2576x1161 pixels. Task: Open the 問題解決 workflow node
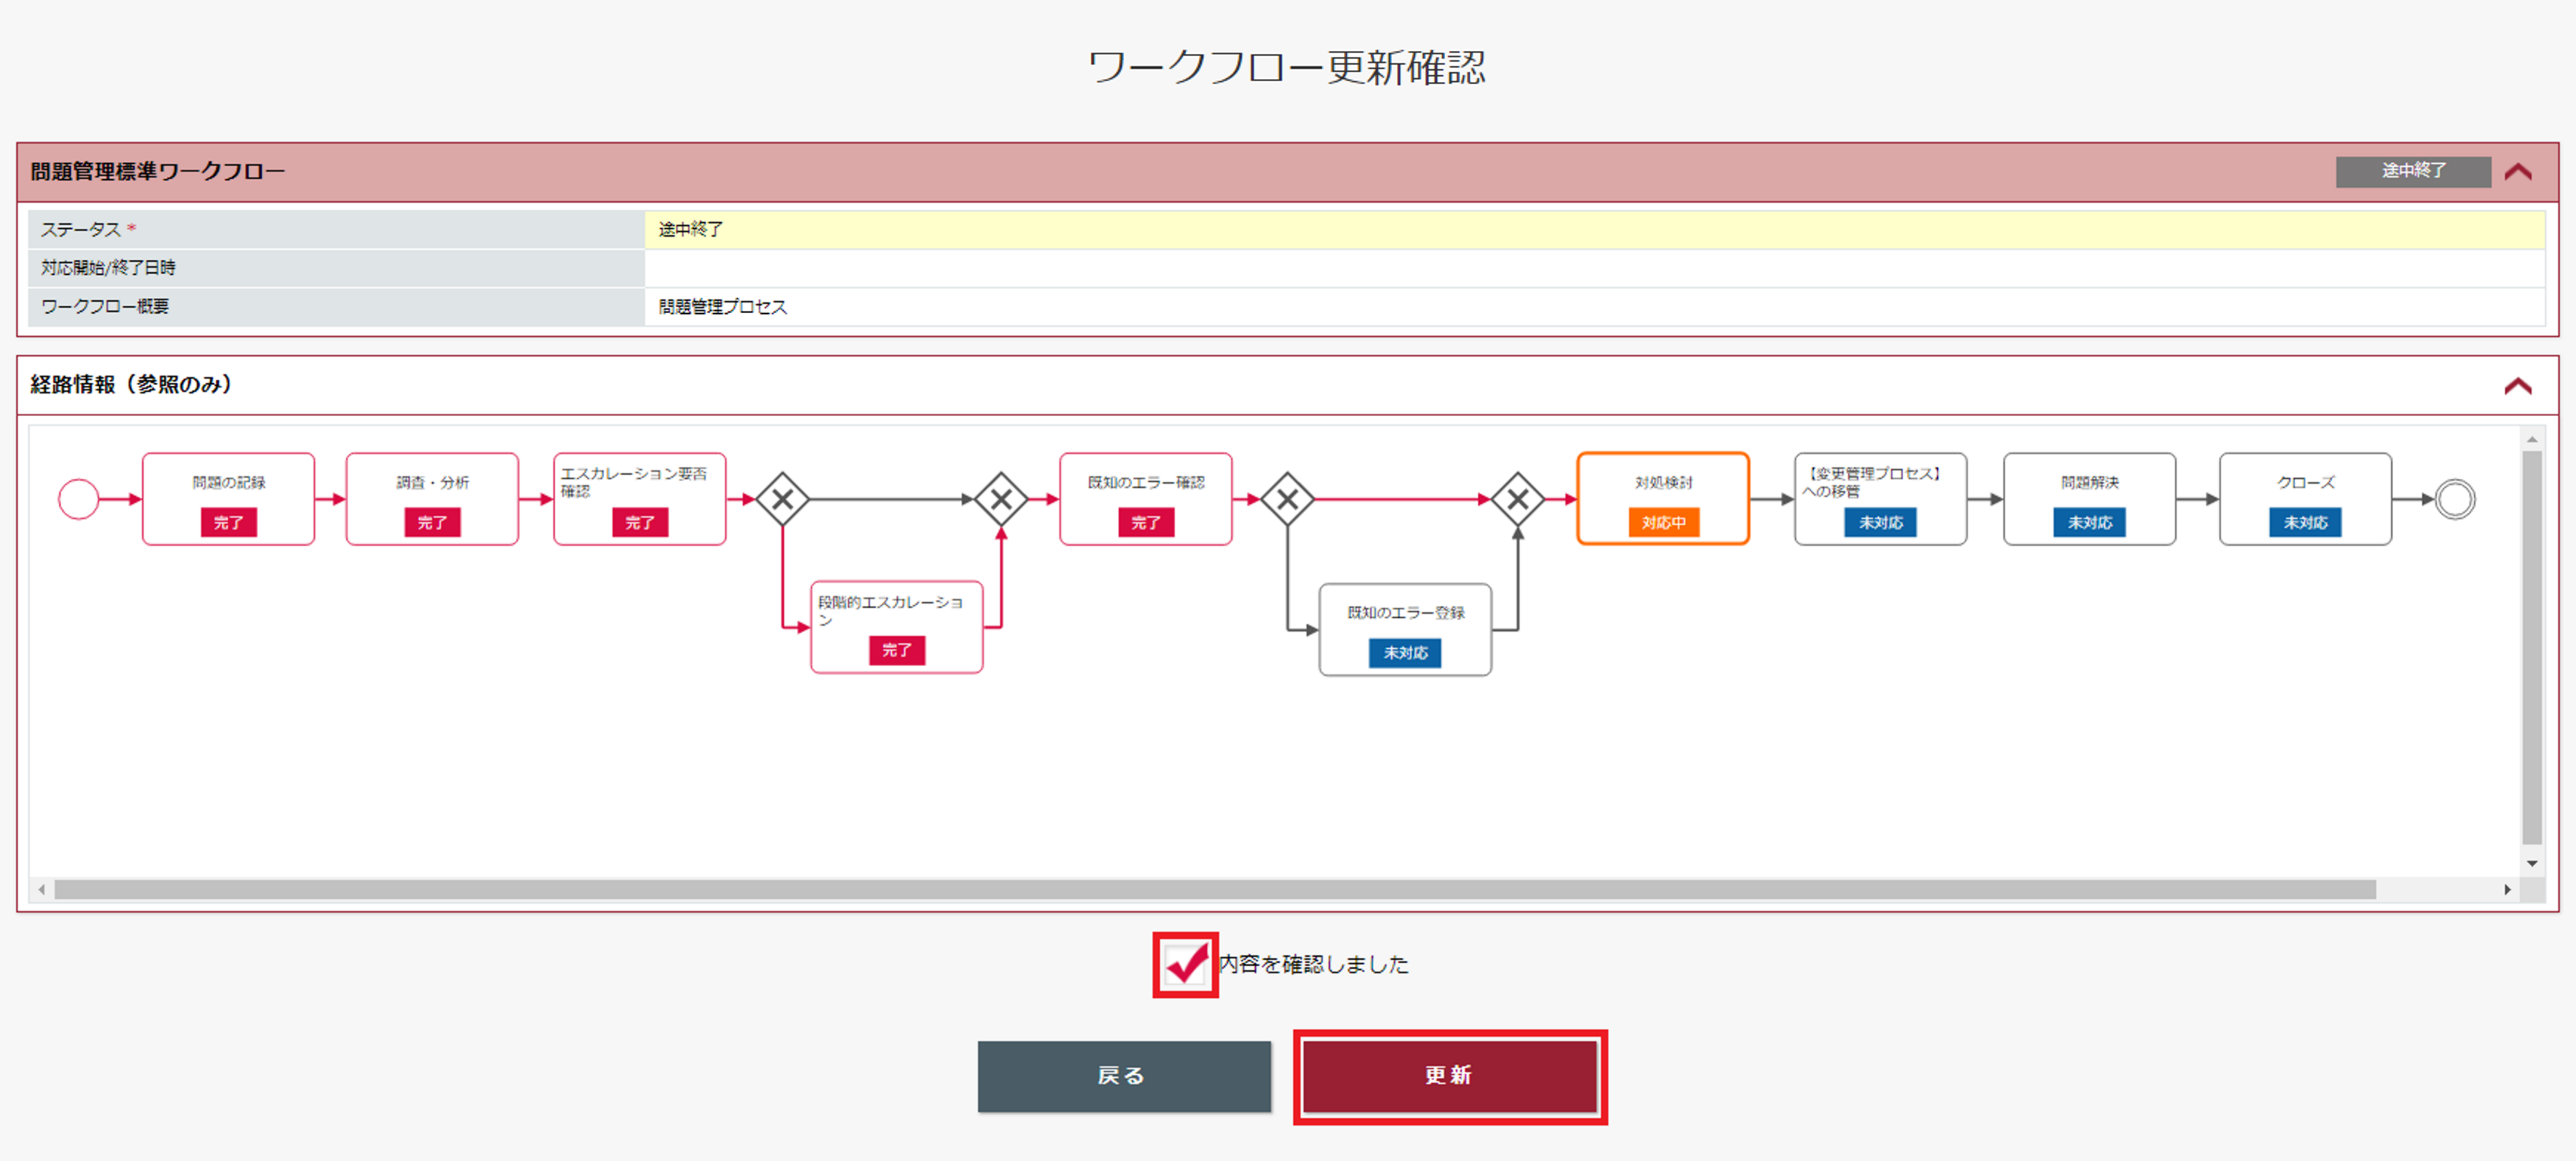click(2090, 499)
